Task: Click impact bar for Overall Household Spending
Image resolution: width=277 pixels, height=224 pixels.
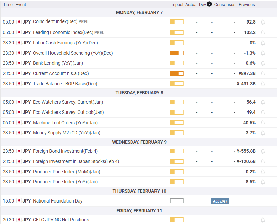Action: point(177,53)
